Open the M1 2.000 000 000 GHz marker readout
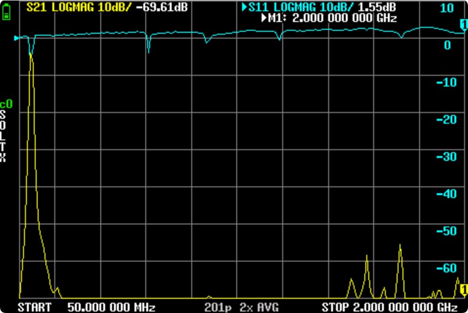Image resolution: width=468 pixels, height=313 pixels. click(333, 19)
